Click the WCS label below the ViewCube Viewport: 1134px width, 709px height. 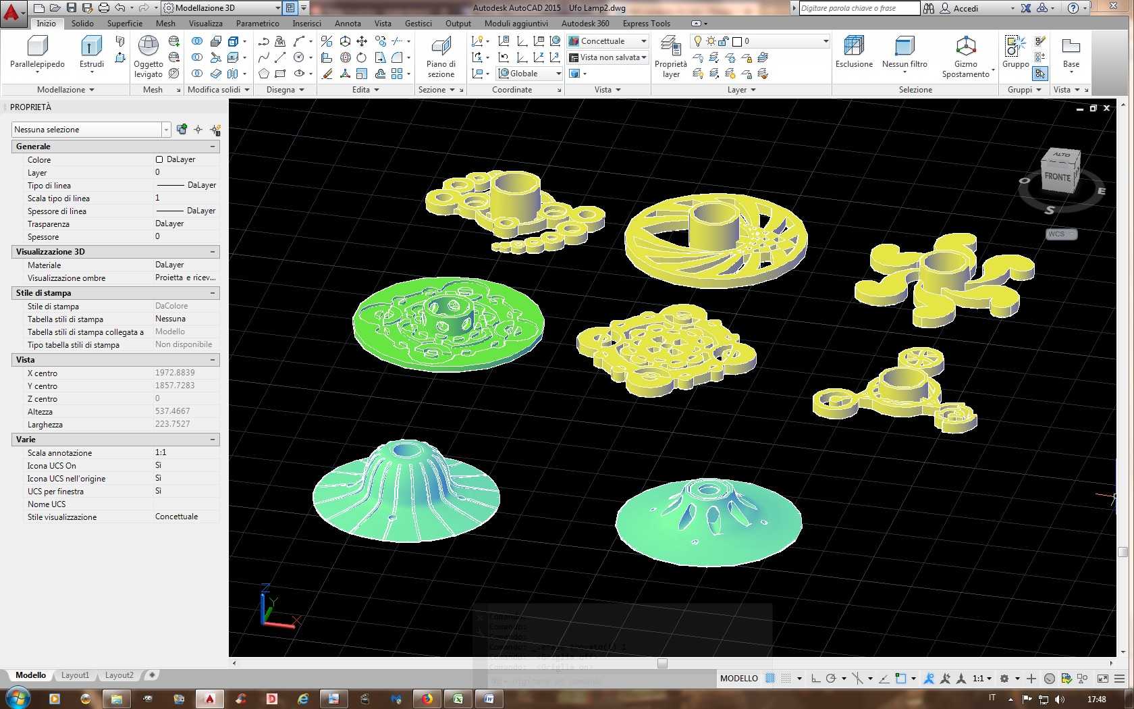point(1060,234)
